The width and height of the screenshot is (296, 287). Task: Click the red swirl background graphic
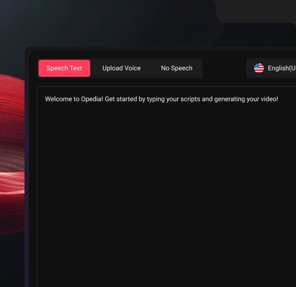tap(12, 155)
